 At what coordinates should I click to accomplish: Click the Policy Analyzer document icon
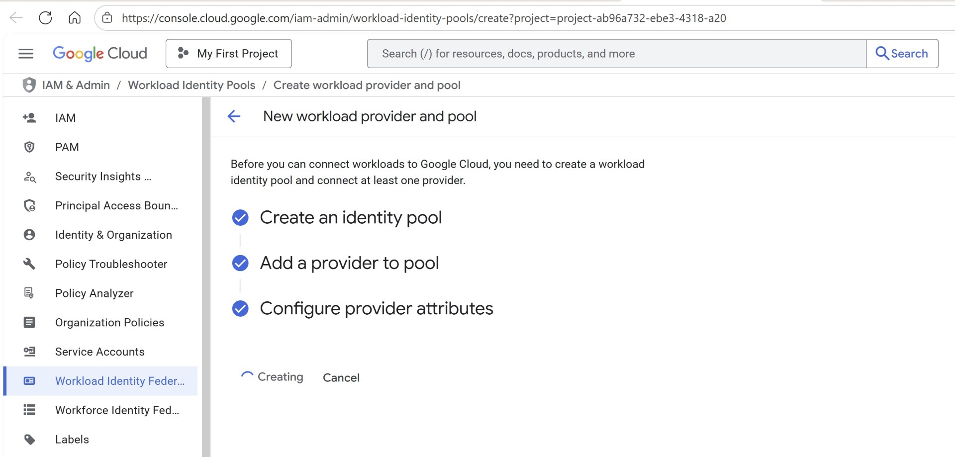click(29, 293)
